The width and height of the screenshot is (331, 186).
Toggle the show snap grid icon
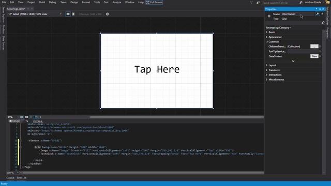(x=22, y=117)
